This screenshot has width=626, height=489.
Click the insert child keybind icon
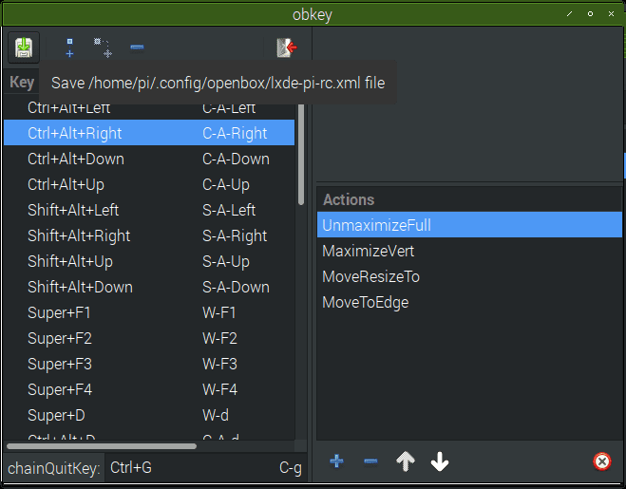[103, 47]
